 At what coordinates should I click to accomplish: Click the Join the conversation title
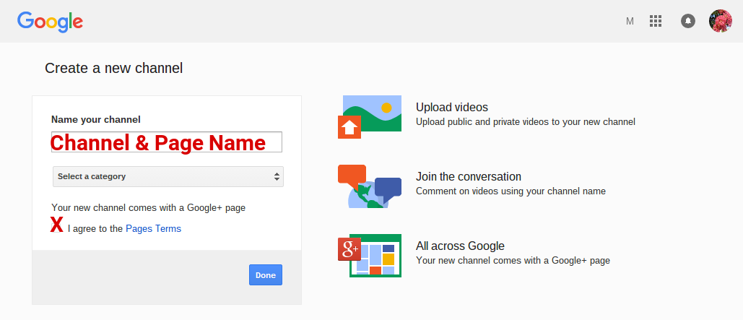pyautogui.click(x=468, y=177)
